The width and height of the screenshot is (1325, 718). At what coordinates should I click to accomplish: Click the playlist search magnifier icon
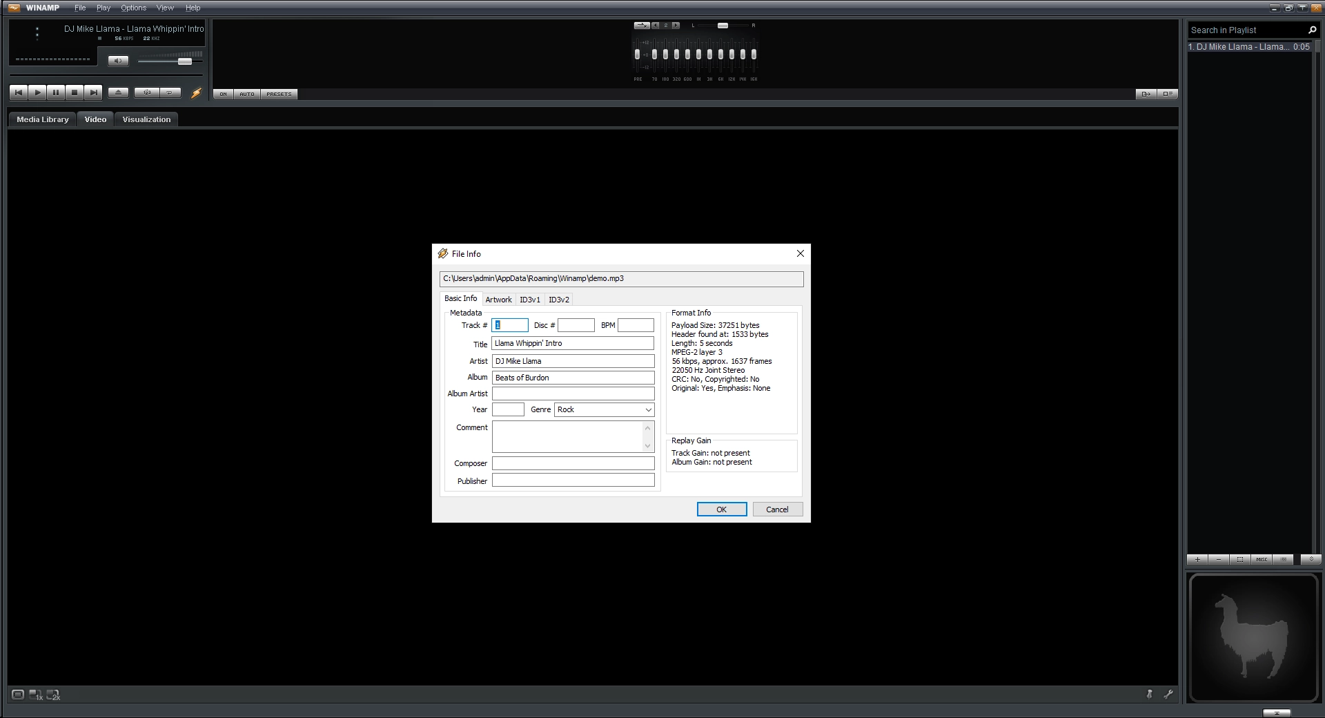click(1312, 30)
